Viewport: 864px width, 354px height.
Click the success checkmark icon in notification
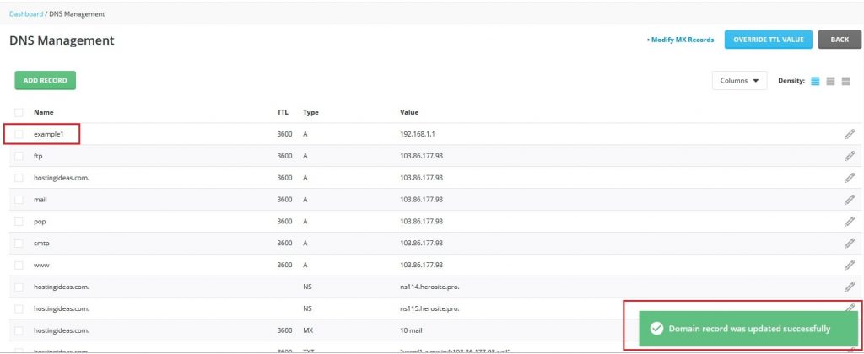(x=656, y=329)
